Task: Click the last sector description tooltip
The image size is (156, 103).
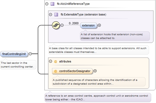Action: [x=18, y=65]
